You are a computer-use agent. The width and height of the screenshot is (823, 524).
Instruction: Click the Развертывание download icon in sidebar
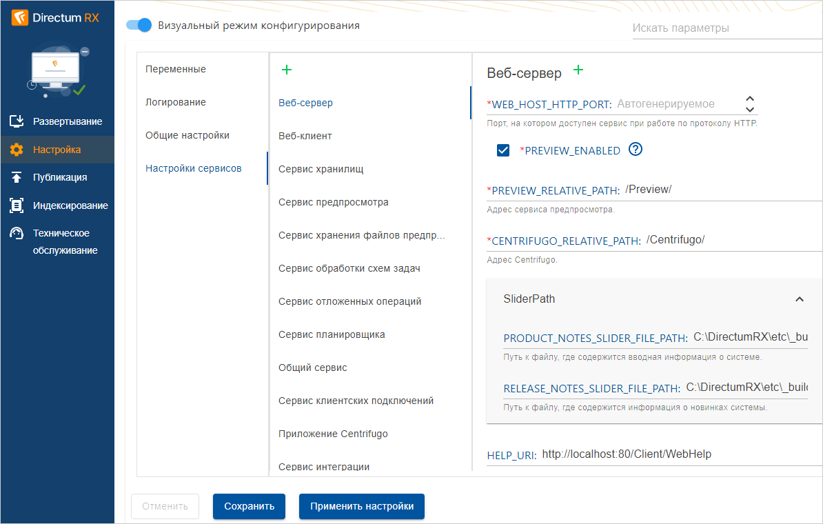coord(17,121)
